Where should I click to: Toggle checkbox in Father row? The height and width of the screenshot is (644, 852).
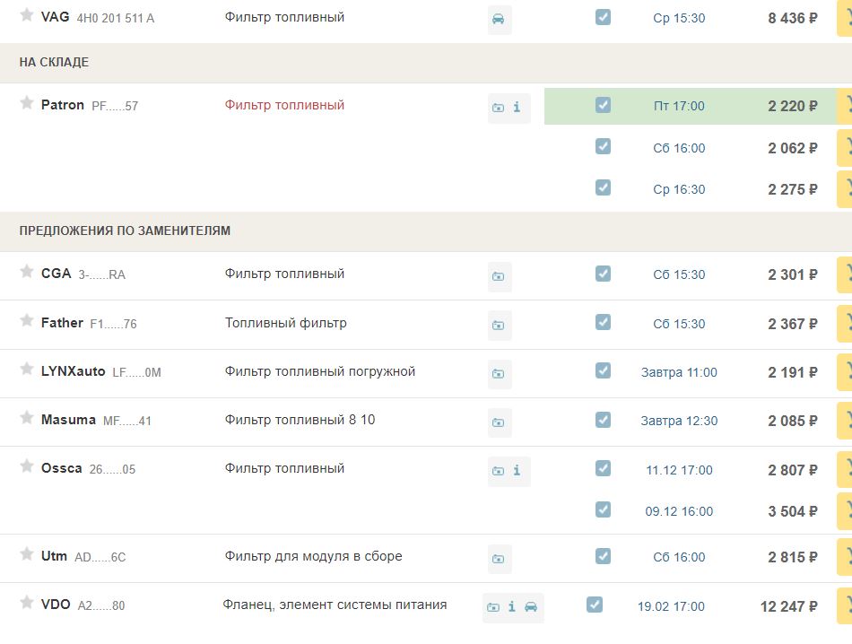[603, 322]
